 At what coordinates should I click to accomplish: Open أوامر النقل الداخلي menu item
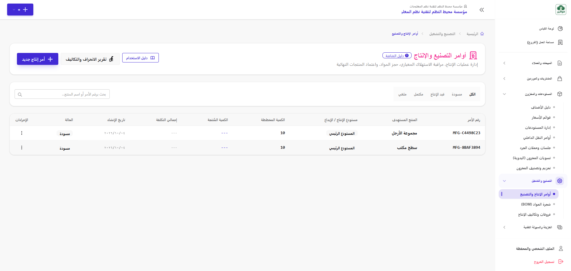pyautogui.click(x=537, y=138)
